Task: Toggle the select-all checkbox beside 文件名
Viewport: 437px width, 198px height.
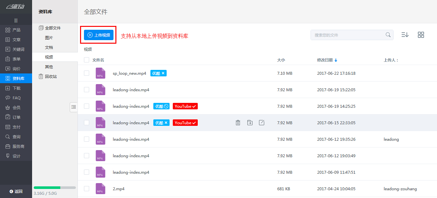Action: (x=87, y=60)
